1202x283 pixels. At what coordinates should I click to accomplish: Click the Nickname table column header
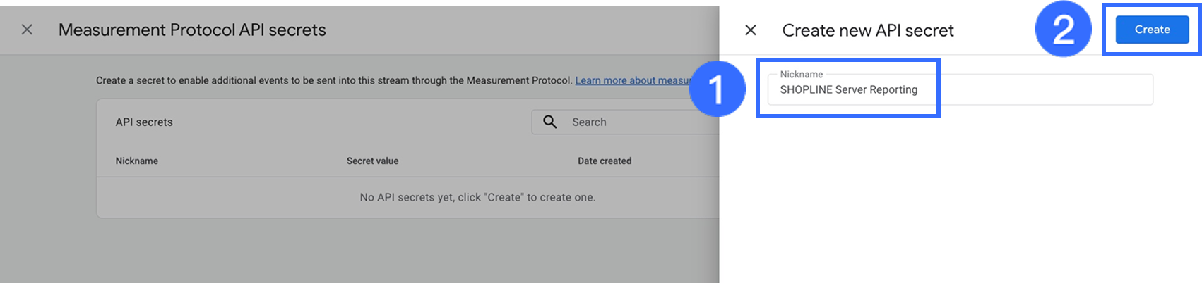pyautogui.click(x=137, y=161)
